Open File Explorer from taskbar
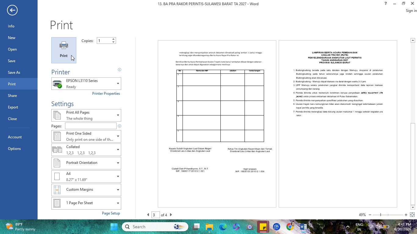This screenshot has height=234, width=417. click(209, 227)
